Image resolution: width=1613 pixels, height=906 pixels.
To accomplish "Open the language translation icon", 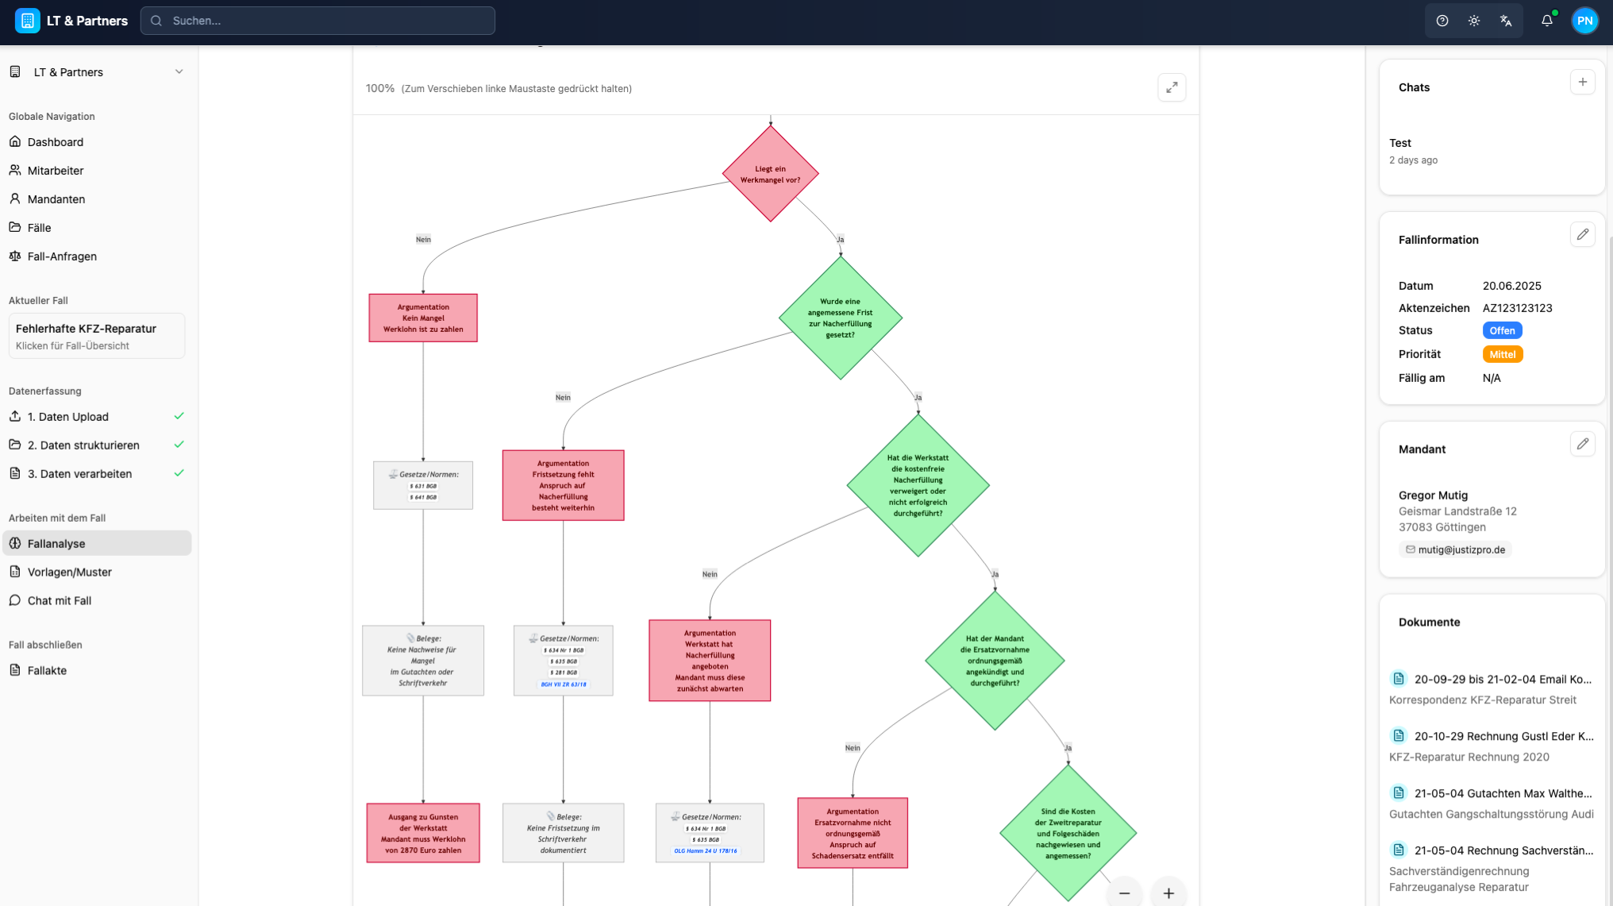I will (x=1506, y=21).
